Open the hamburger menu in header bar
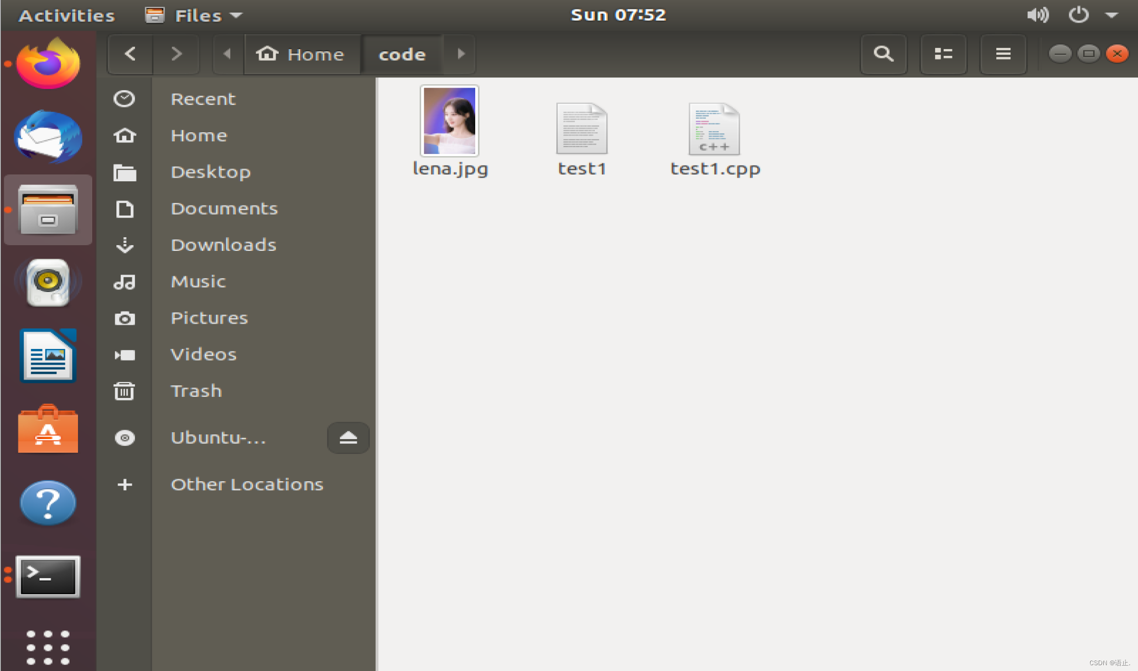Image resolution: width=1138 pixels, height=671 pixels. point(1003,54)
